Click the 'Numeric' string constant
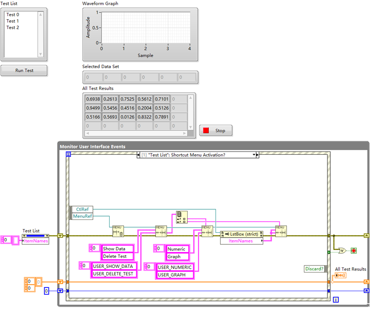 [x=178, y=249]
